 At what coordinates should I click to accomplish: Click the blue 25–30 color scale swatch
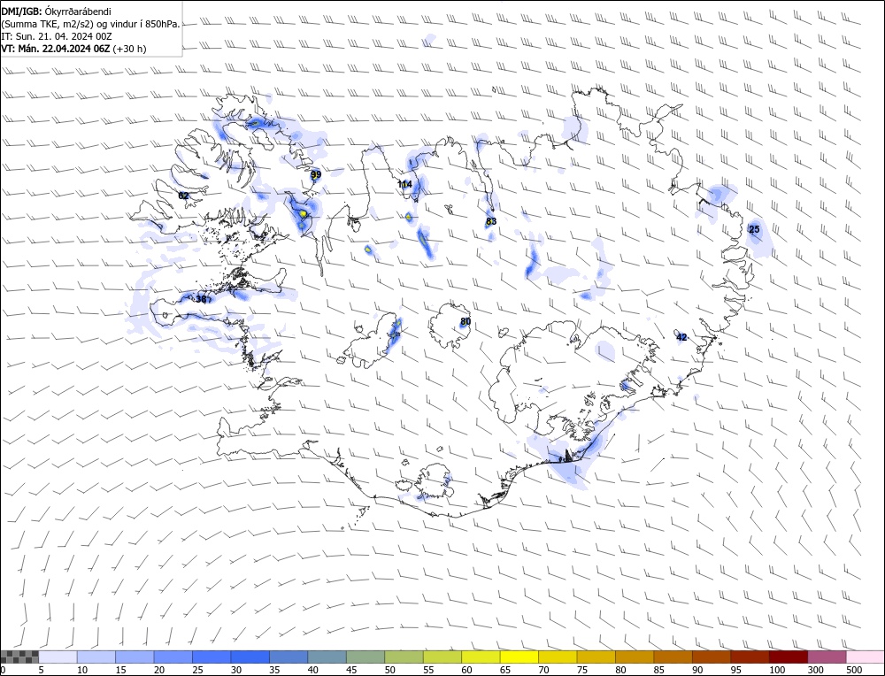click(x=212, y=657)
